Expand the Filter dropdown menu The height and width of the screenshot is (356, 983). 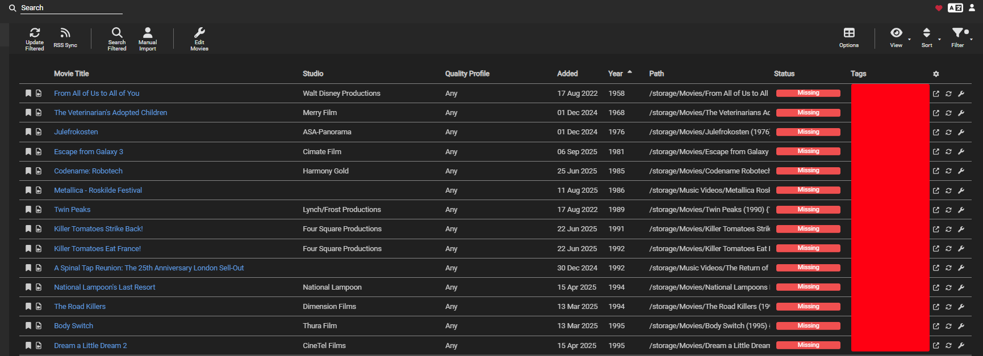pos(958,33)
